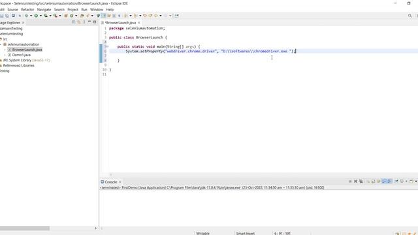Screen dimensions: 418x235
Task: Open the dropdown arrow beside the Coverage icon
Action: 50,16
